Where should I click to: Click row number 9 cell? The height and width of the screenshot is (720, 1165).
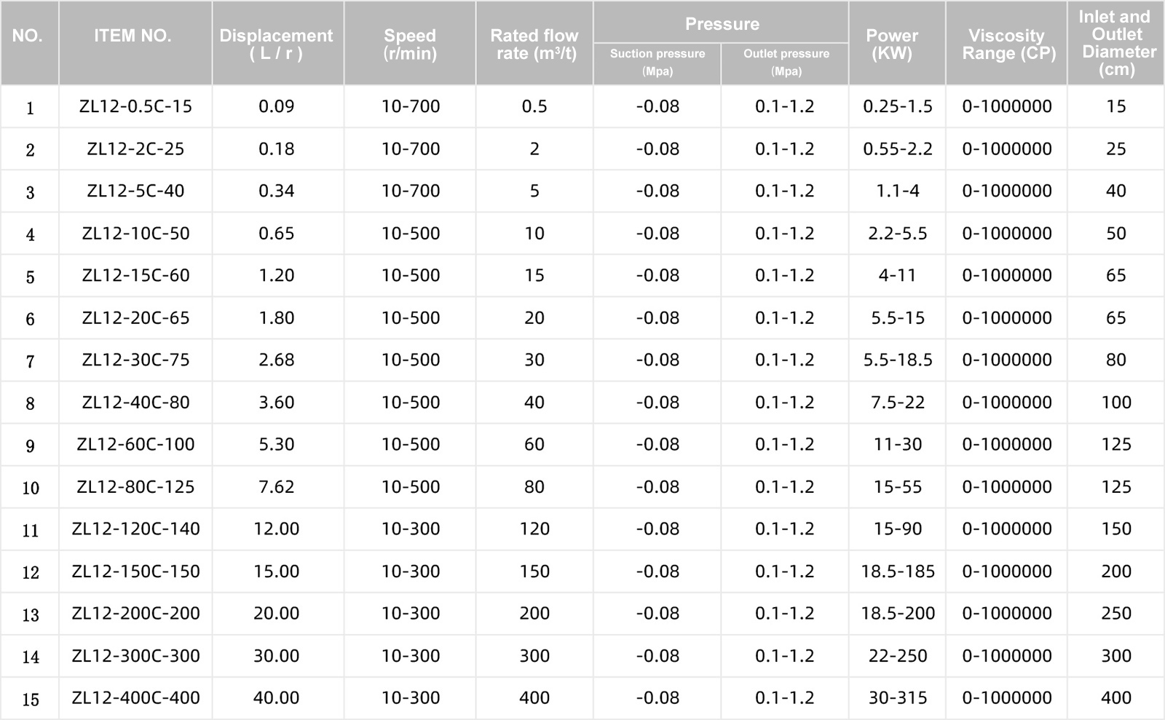(x=30, y=445)
